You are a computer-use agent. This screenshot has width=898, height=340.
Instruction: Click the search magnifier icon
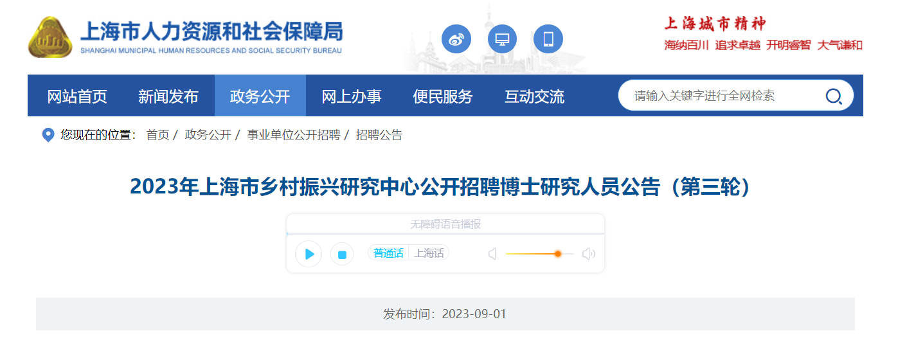833,96
